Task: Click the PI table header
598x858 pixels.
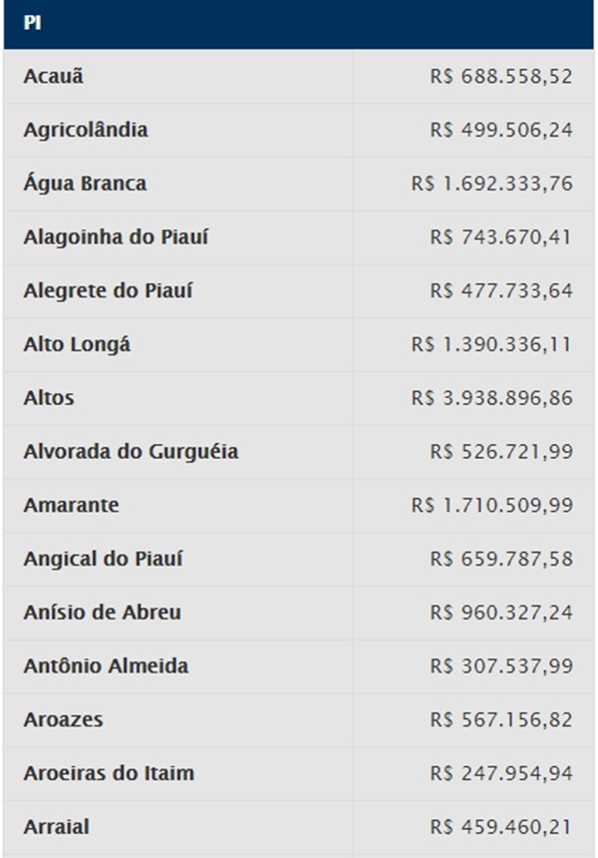Action: 298,24
